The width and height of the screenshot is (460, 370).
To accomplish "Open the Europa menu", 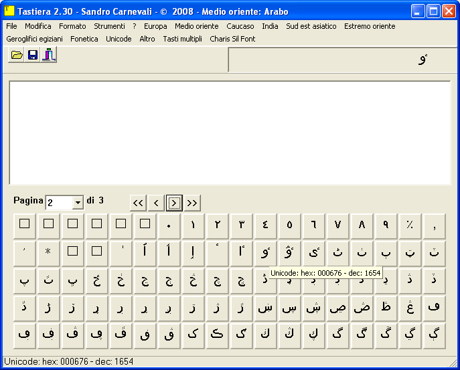I will pos(155,26).
